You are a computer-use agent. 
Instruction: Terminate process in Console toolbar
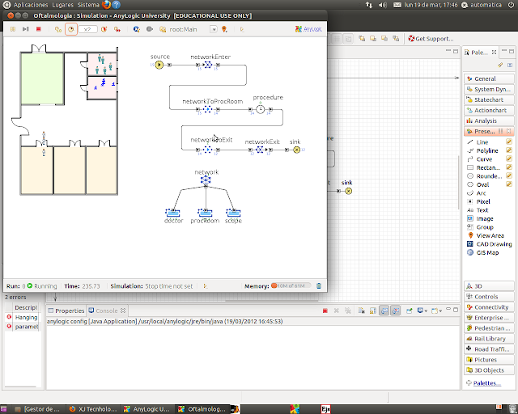point(325,310)
